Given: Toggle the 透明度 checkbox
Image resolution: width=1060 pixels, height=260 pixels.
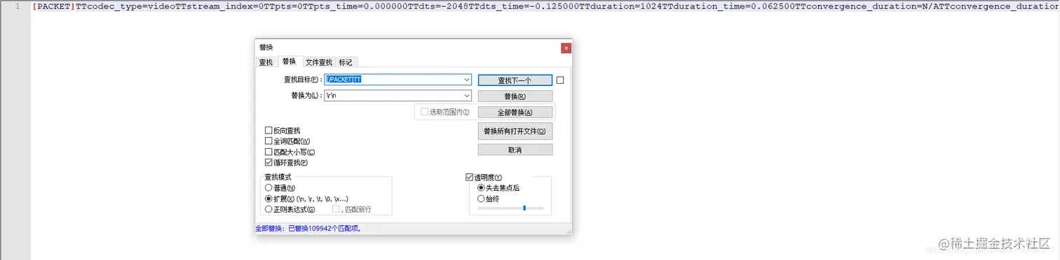Looking at the screenshot, I should click(x=470, y=178).
